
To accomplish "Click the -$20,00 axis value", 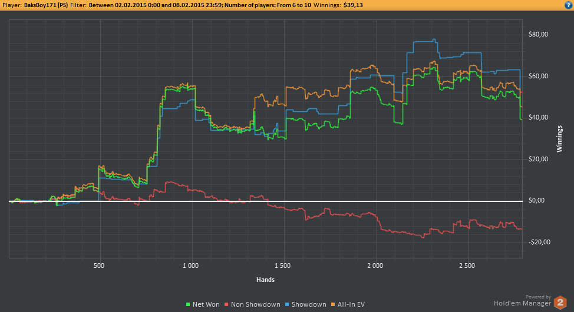I will [539, 242].
